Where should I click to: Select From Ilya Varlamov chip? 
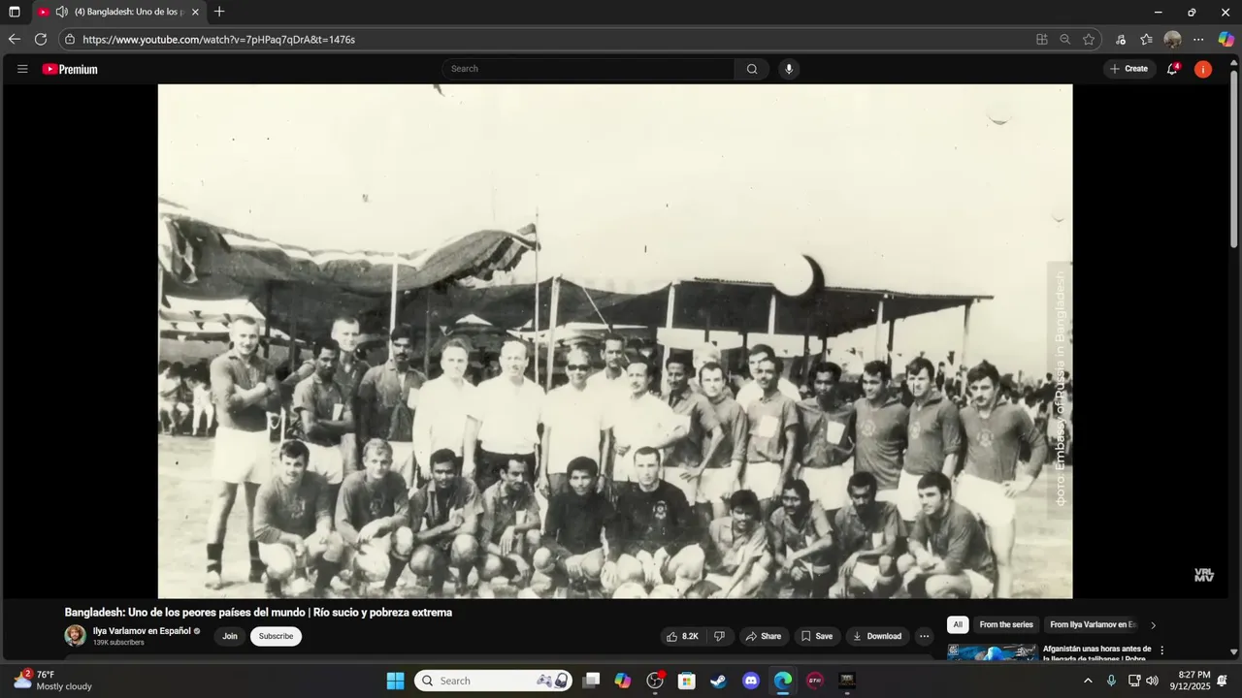pyautogui.click(x=1093, y=624)
